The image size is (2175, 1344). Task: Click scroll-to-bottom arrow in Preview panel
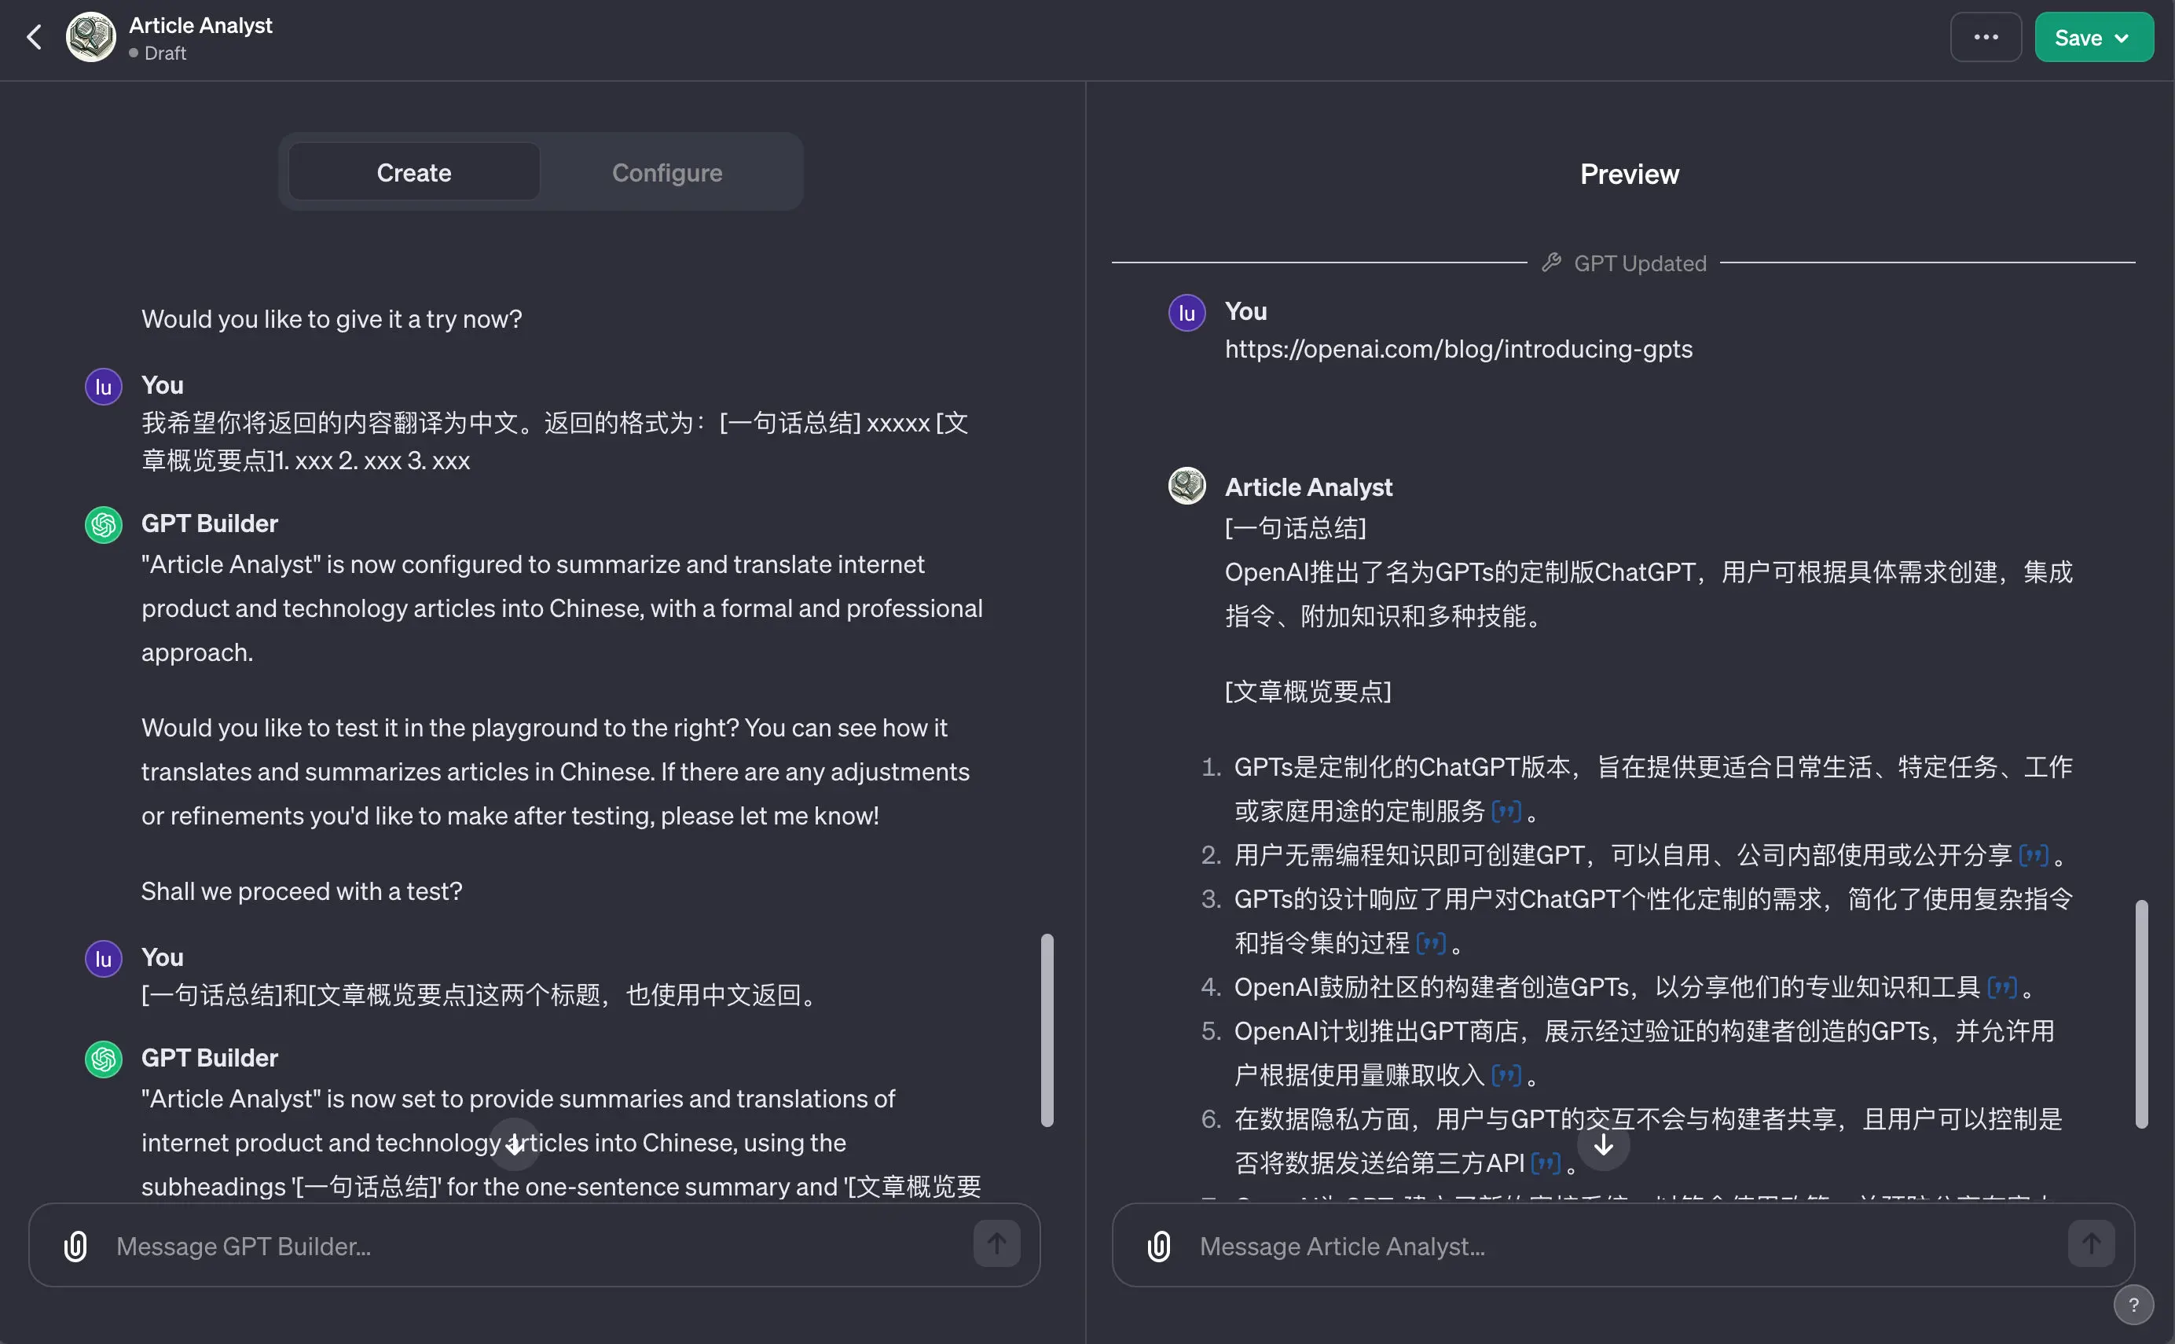click(x=1603, y=1145)
